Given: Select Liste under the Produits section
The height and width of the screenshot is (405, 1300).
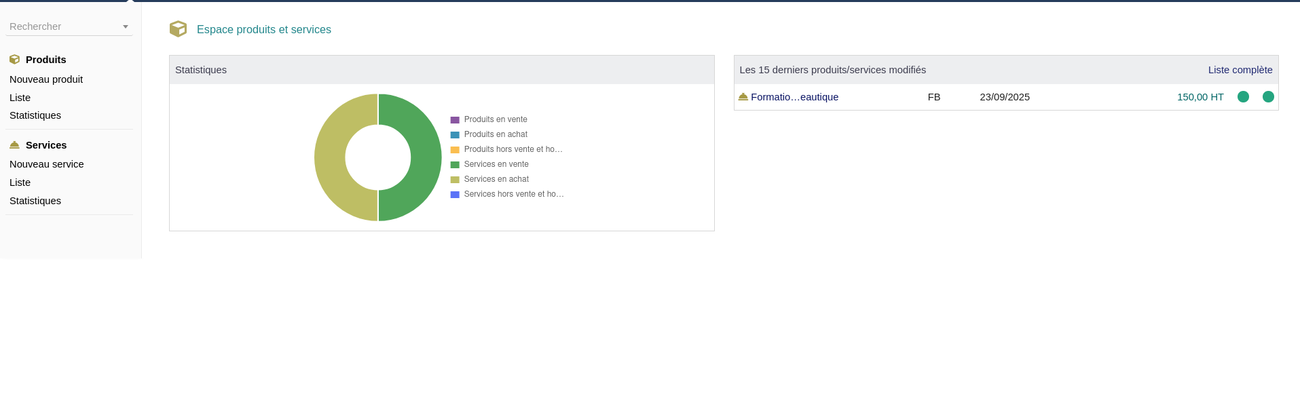Looking at the screenshot, I should pyautogui.click(x=20, y=98).
